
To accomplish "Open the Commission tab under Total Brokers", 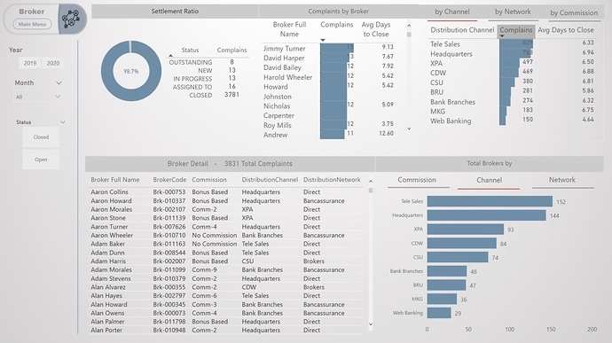I will click(x=417, y=180).
